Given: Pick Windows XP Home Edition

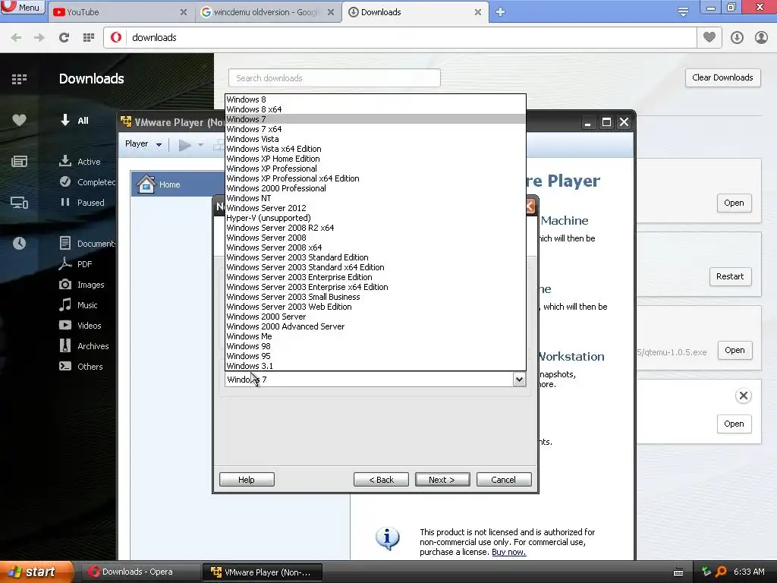Looking at the screenshot, I should 375,159.
